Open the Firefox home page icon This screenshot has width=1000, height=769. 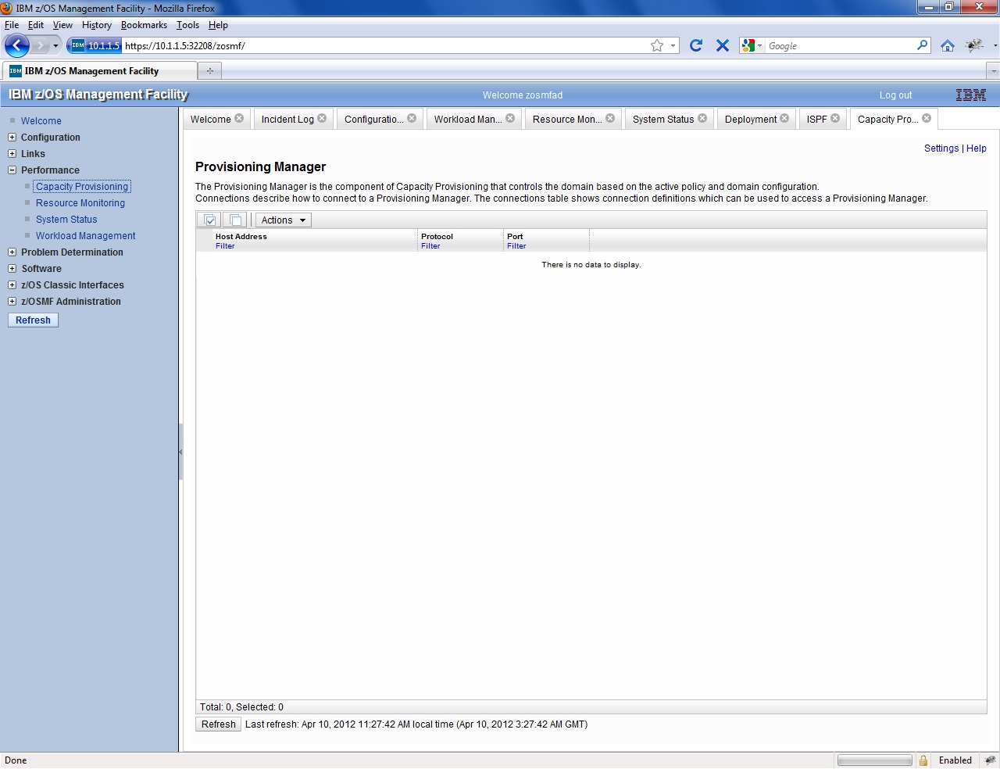tap(948, 45)
